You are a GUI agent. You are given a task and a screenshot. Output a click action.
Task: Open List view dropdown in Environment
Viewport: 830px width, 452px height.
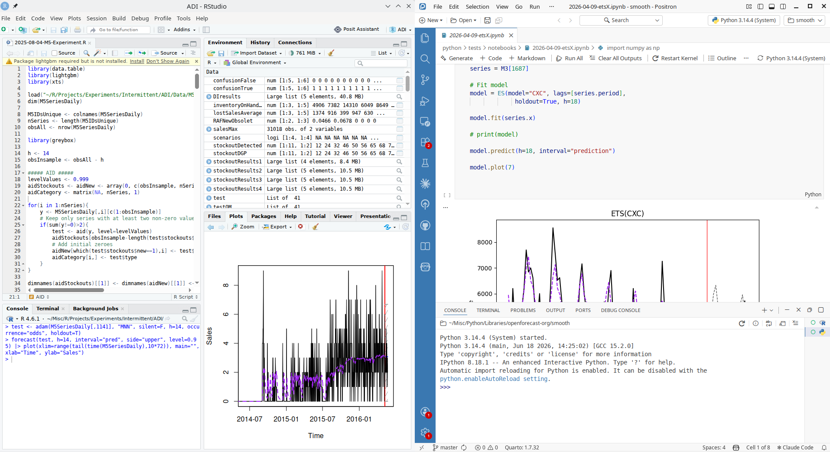point(381,53)
